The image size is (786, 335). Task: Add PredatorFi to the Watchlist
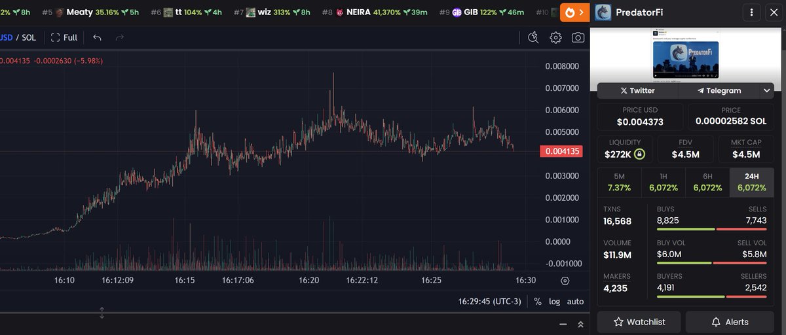(639, 322)
